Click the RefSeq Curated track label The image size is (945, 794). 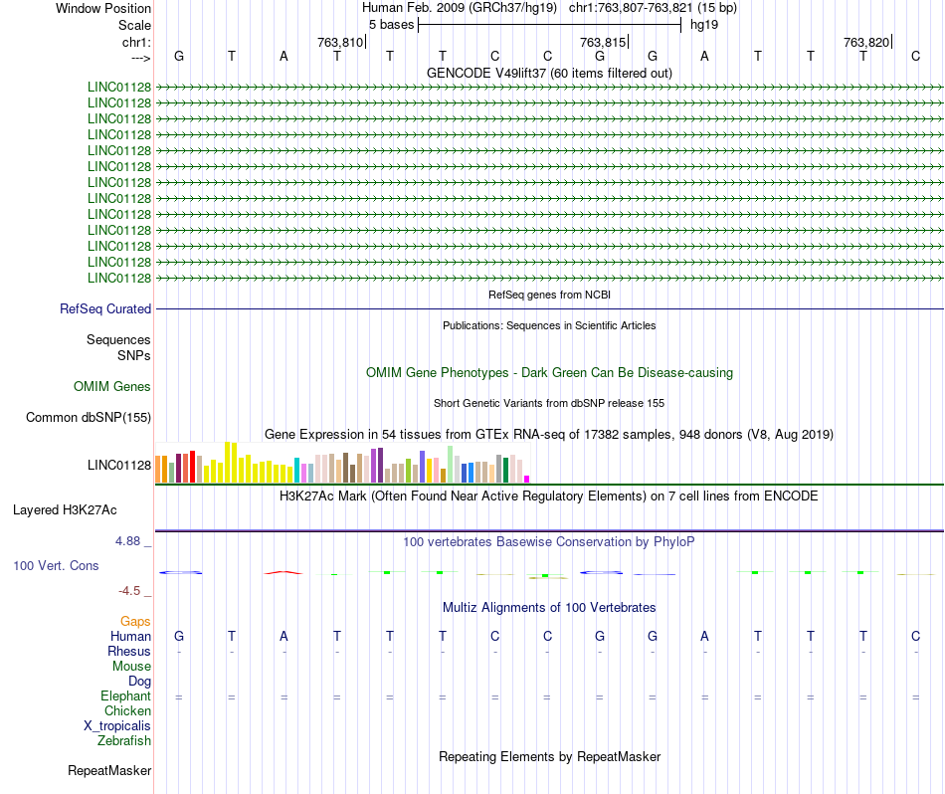(x=105, y=308)
